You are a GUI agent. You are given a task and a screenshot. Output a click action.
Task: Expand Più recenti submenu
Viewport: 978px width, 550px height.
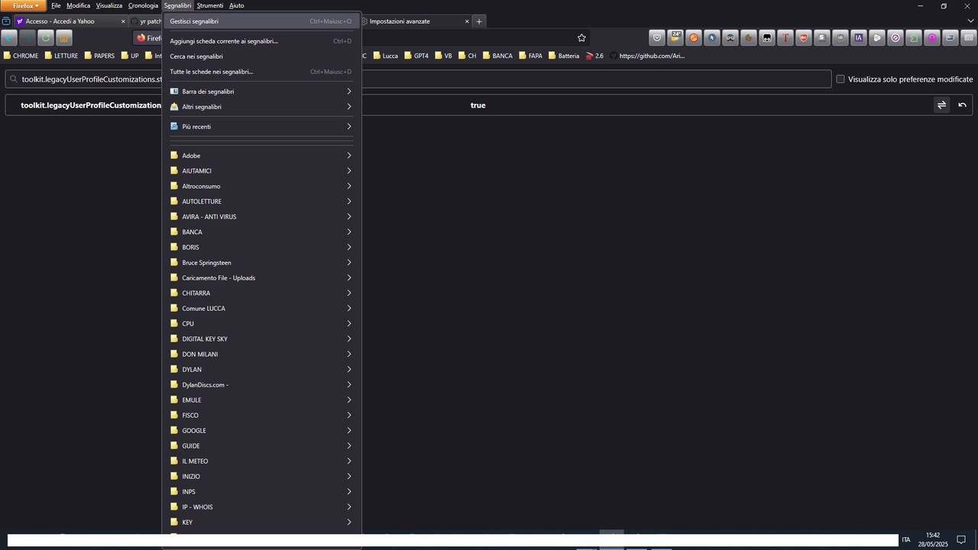click(x=261, y=126)
